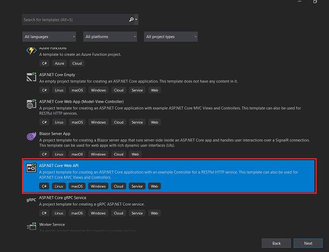This screenshot has height=252, width=329.
Task: Click the Service tag under ASP.NET Core Web API
Action: pyautogui.click(x=137, y=186)
